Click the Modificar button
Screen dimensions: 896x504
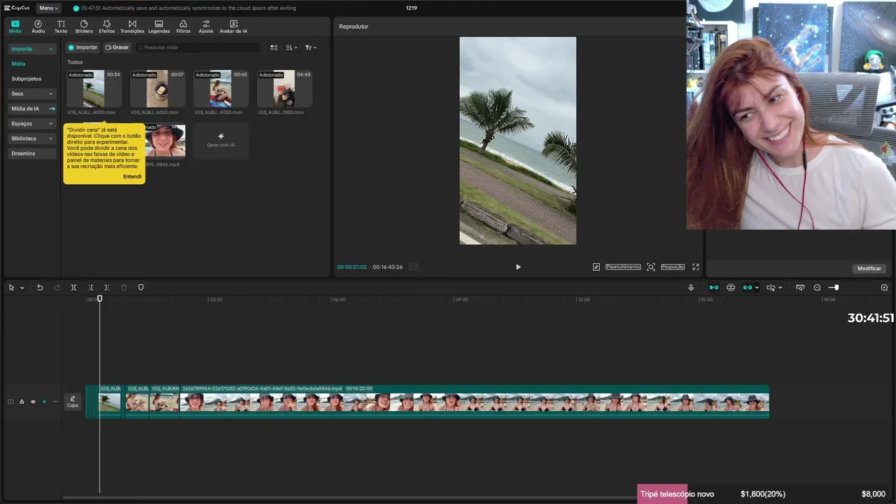869,268
